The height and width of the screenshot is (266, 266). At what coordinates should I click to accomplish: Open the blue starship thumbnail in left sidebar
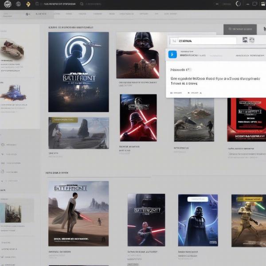point(13,93)
